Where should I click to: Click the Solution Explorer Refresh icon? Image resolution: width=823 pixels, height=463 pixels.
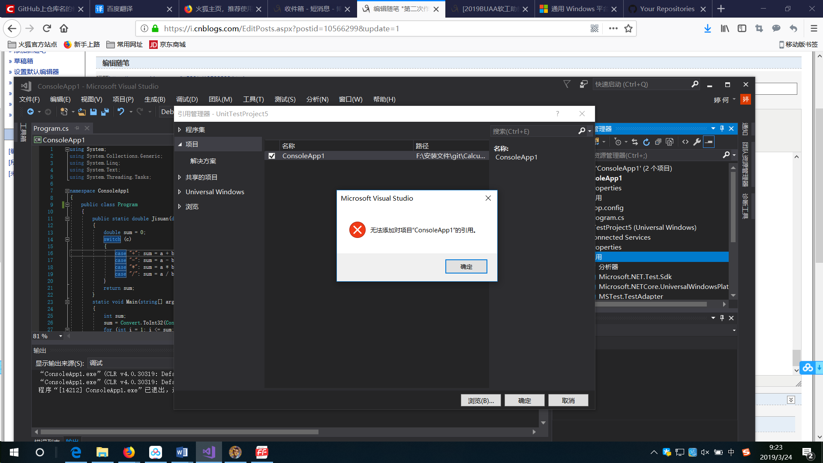[646, 142]
